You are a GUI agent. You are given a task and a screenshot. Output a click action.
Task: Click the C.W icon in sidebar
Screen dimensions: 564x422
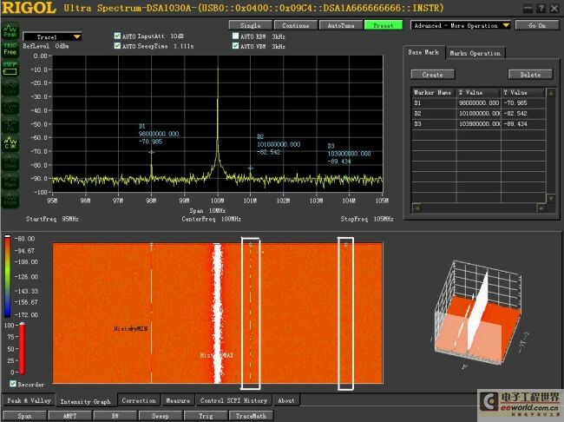tap(10, 142)
